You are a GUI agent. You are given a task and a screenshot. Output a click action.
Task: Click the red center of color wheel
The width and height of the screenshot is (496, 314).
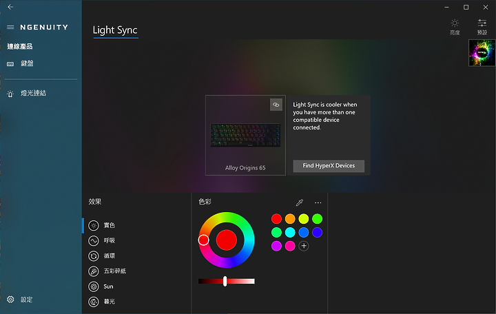coord(227,240)
